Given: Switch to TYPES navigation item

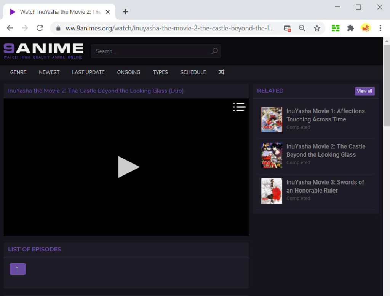Looking at the screenshot, I should coord(160,72).
